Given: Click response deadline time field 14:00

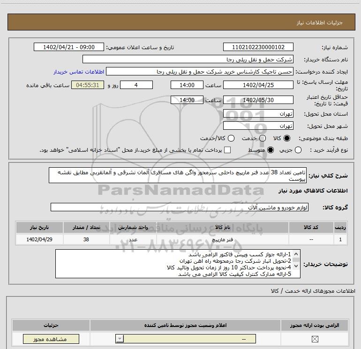Looking at the screenshot, I should [187, 85].
